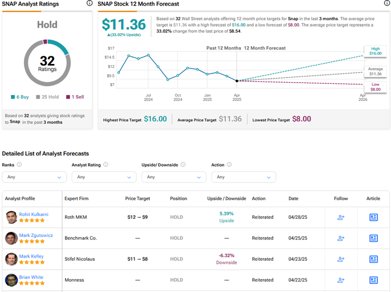
Task: Open the Ranks filter dropdown
Action: click(34, 177)
